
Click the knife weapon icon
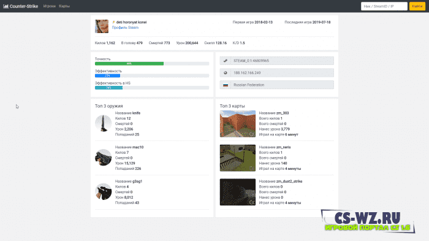coord(103,123)
